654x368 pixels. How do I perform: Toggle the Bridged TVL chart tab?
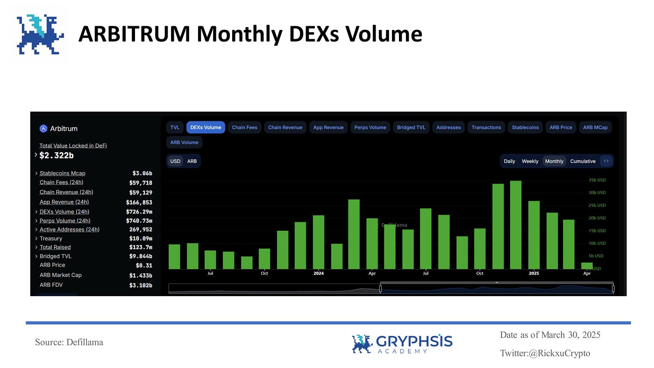coord(411,127)
